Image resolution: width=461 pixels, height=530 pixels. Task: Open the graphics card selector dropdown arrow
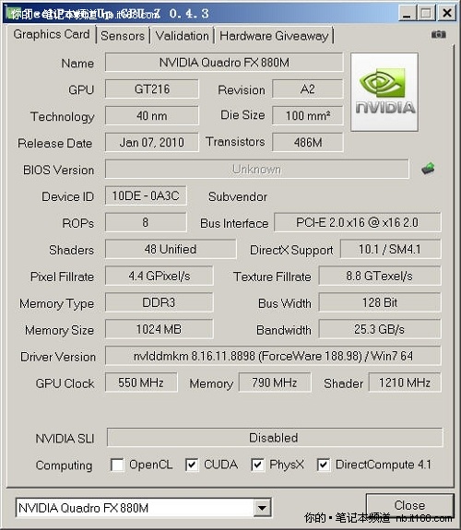(262, 508)
